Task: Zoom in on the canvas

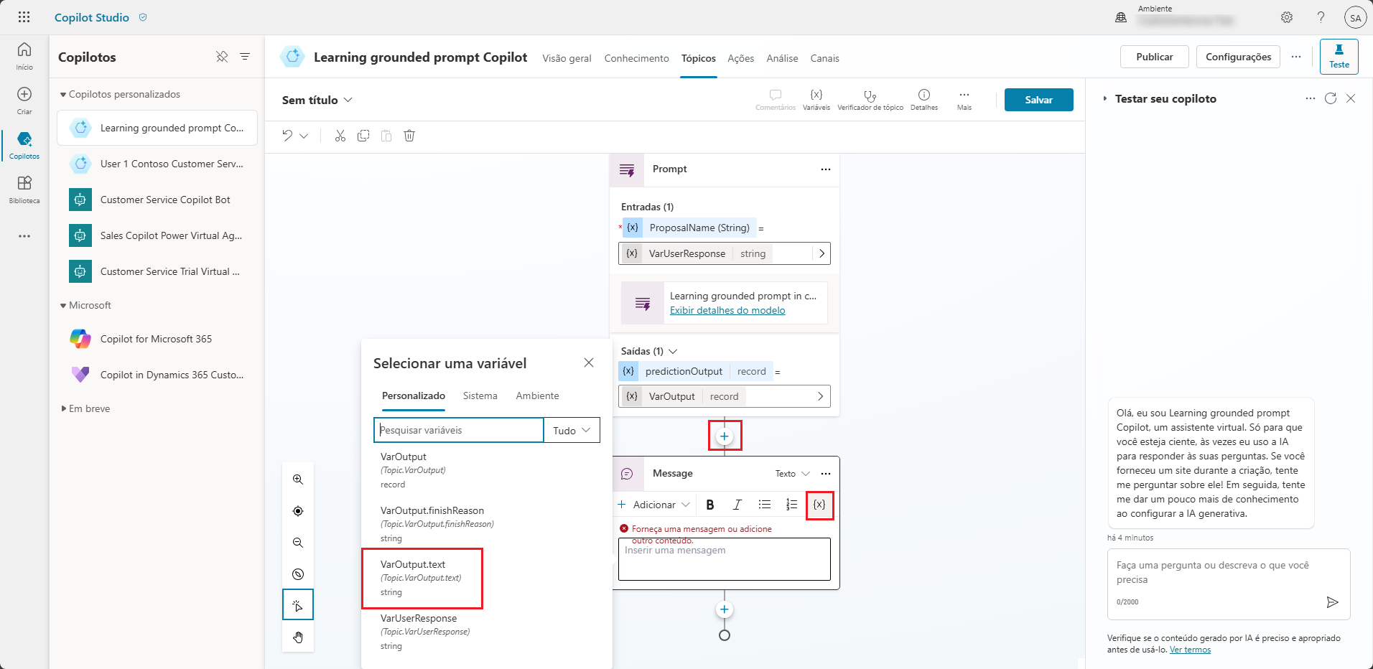Action: point(298,479)
